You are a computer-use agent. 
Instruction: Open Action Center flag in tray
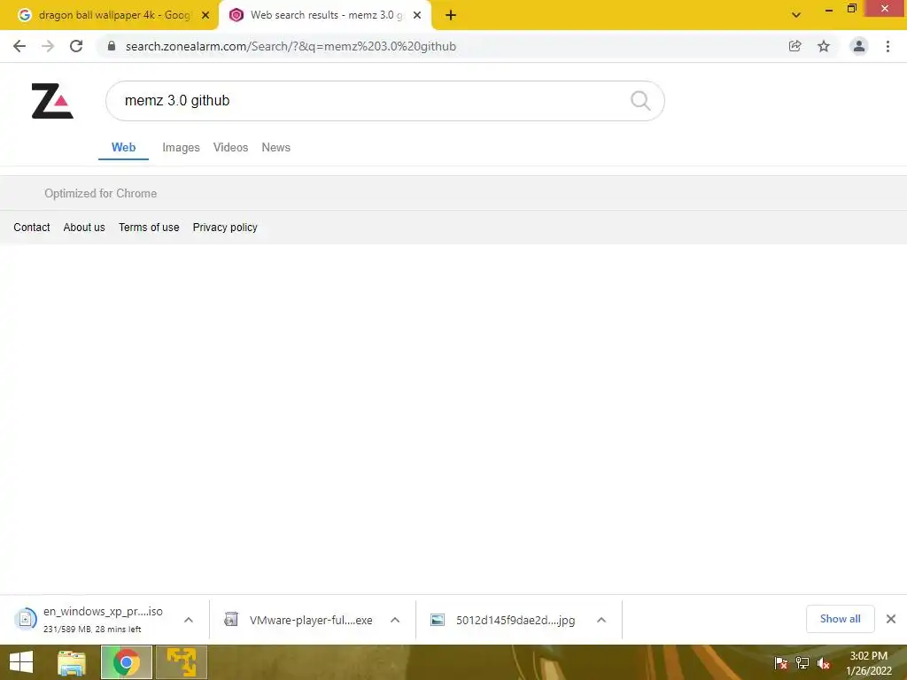coord(781,663)
